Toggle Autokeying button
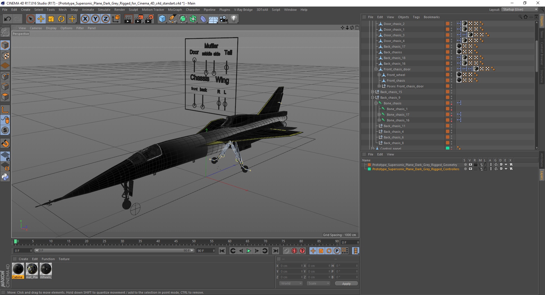 (294, 251)
